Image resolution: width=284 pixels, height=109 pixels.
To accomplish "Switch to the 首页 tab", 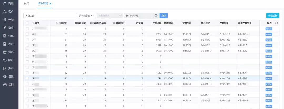I will point(27,4).
